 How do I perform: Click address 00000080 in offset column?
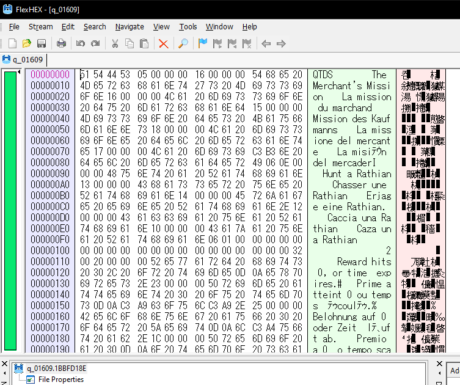pos(50,163)
